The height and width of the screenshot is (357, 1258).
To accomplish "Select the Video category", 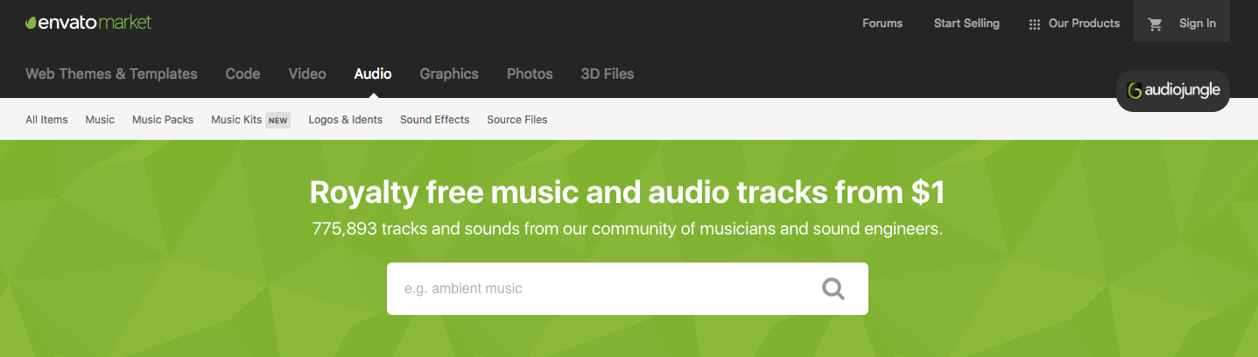I will pos(307,73).
